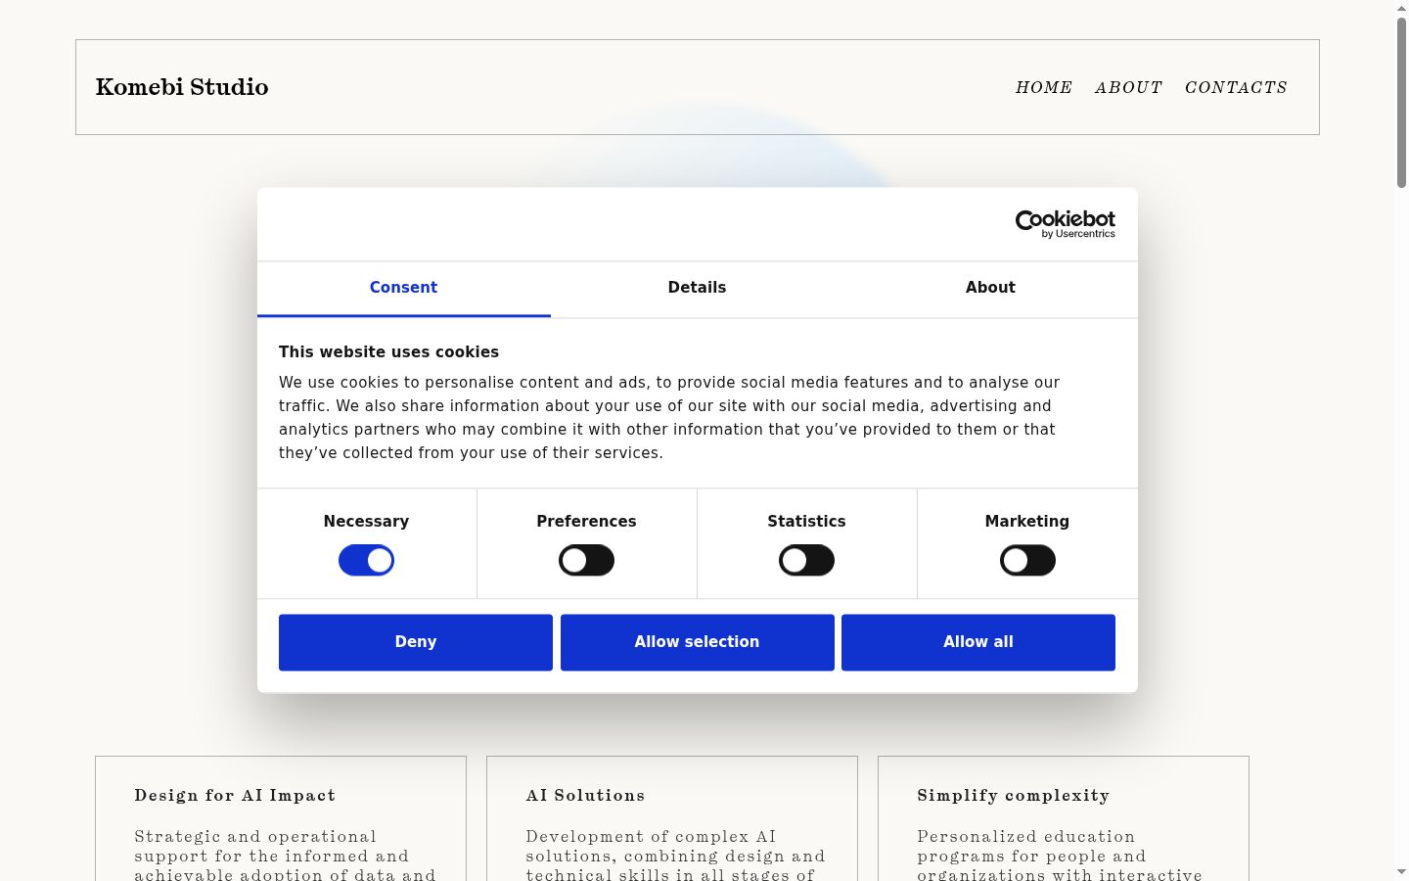Click the scrollbar up arrow
1409x881 pixels.
click(x=1401, y=8)
